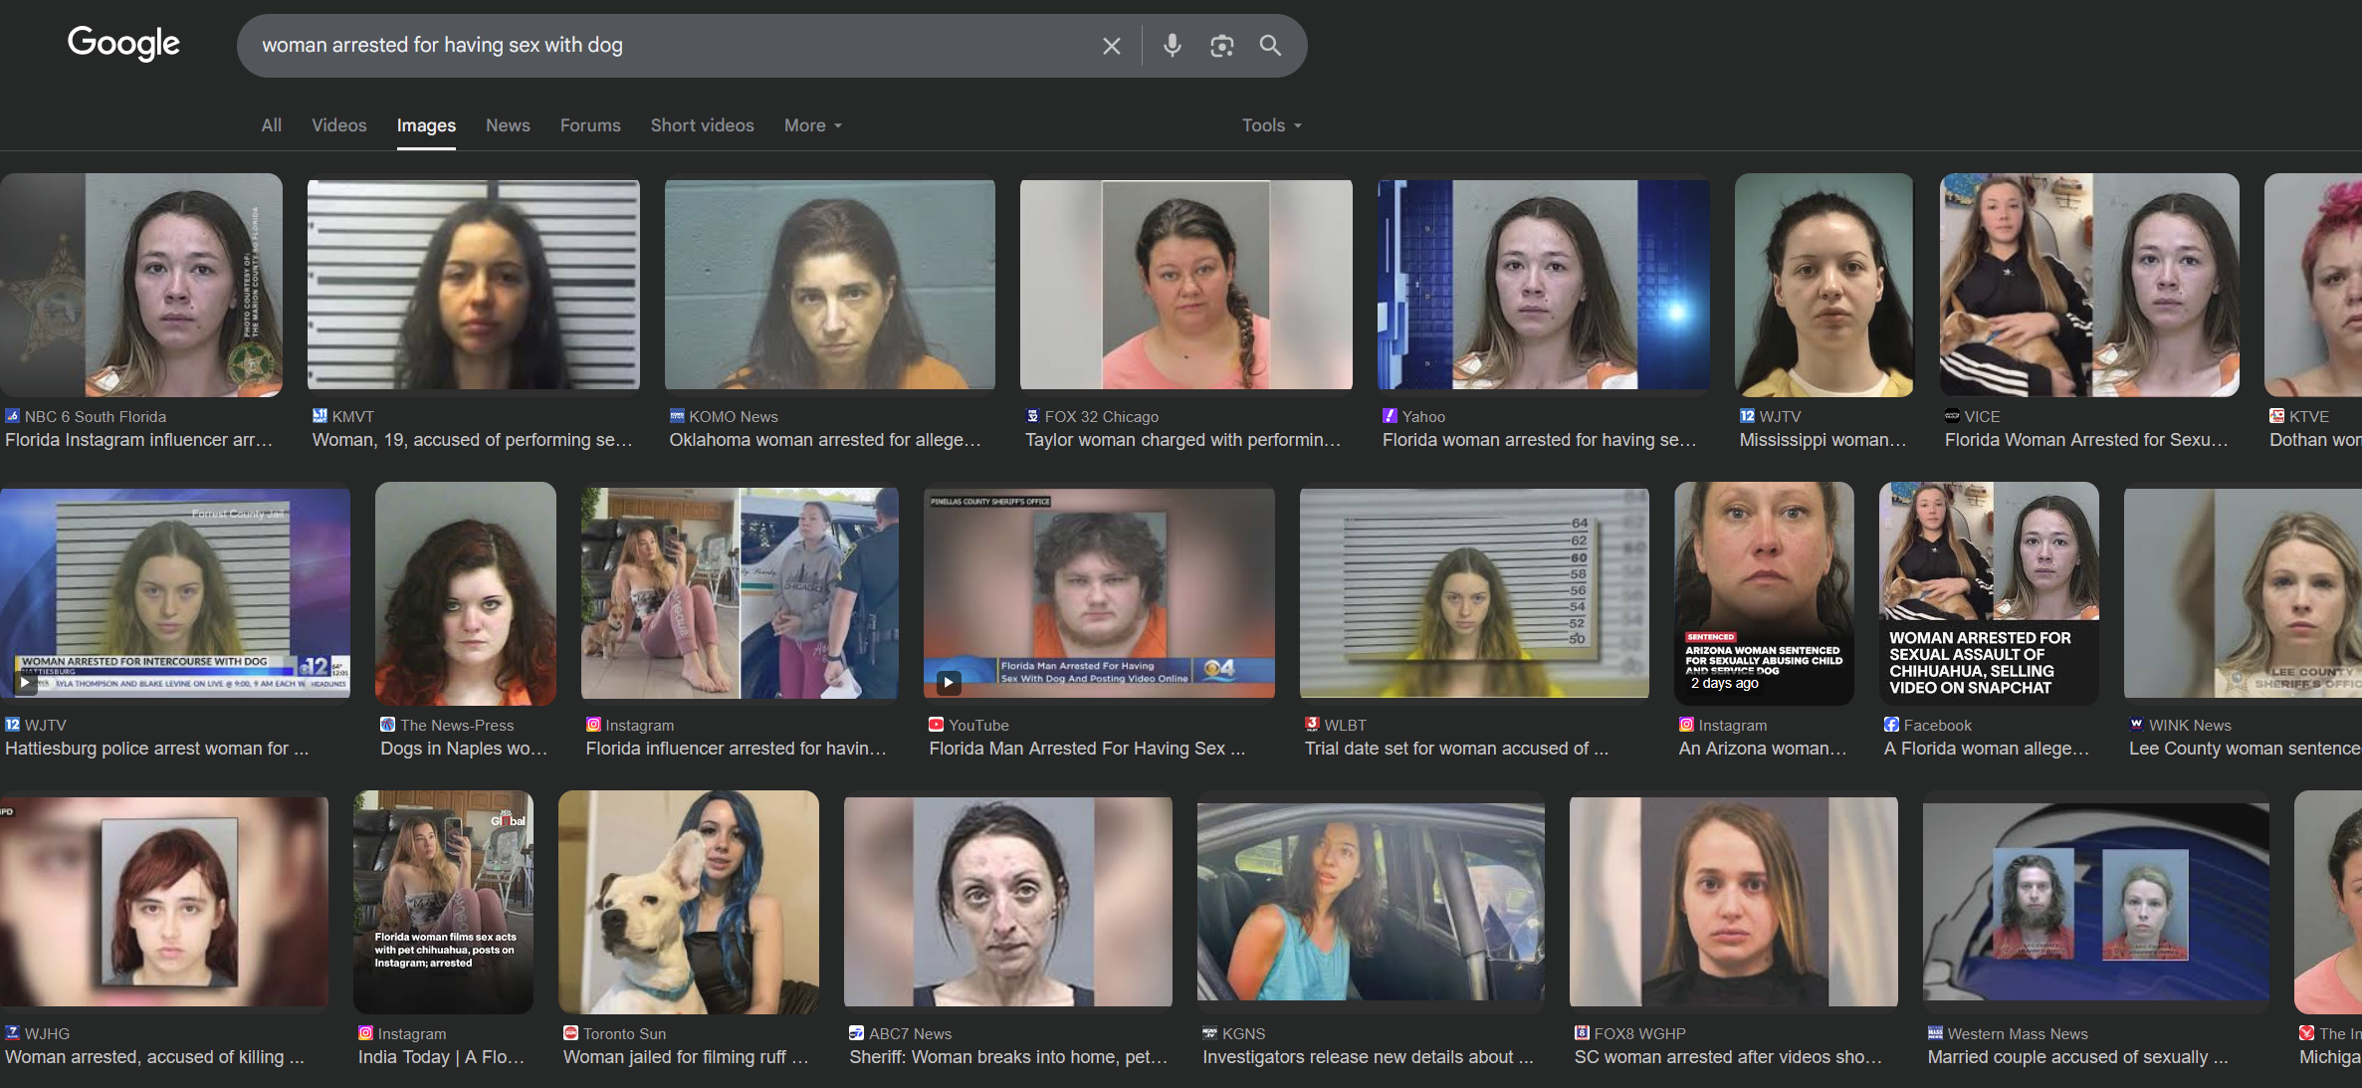Click the YouTube video play badge
The image size is (2362, 1088).
pos(949,683)
